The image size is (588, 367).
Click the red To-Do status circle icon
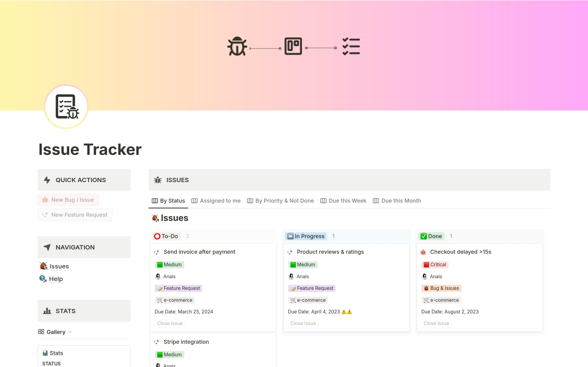(157, 236)
